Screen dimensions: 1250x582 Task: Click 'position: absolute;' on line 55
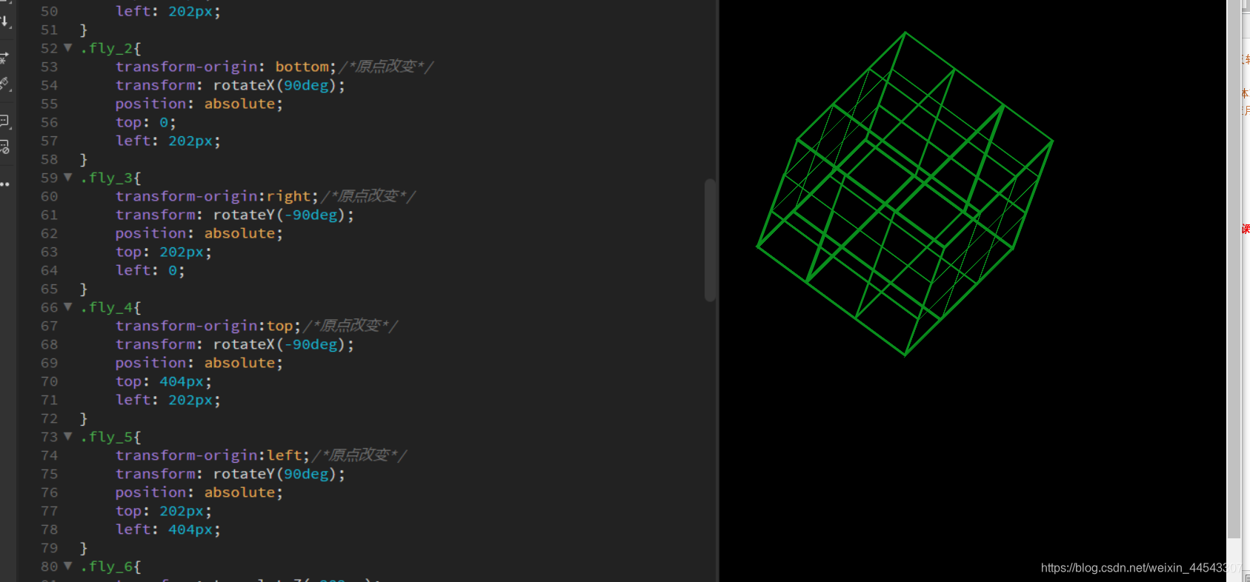point(199,104)
